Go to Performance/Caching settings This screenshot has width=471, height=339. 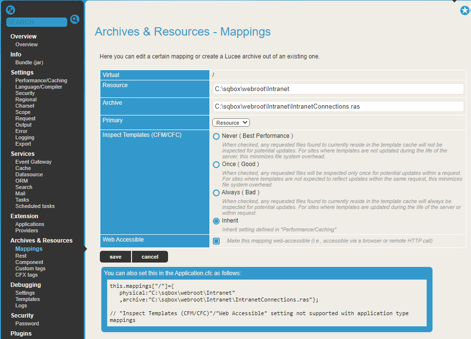[41, 80]
